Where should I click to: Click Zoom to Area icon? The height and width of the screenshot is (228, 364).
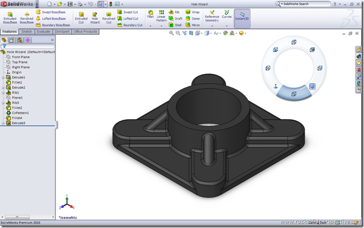point(178,33)
